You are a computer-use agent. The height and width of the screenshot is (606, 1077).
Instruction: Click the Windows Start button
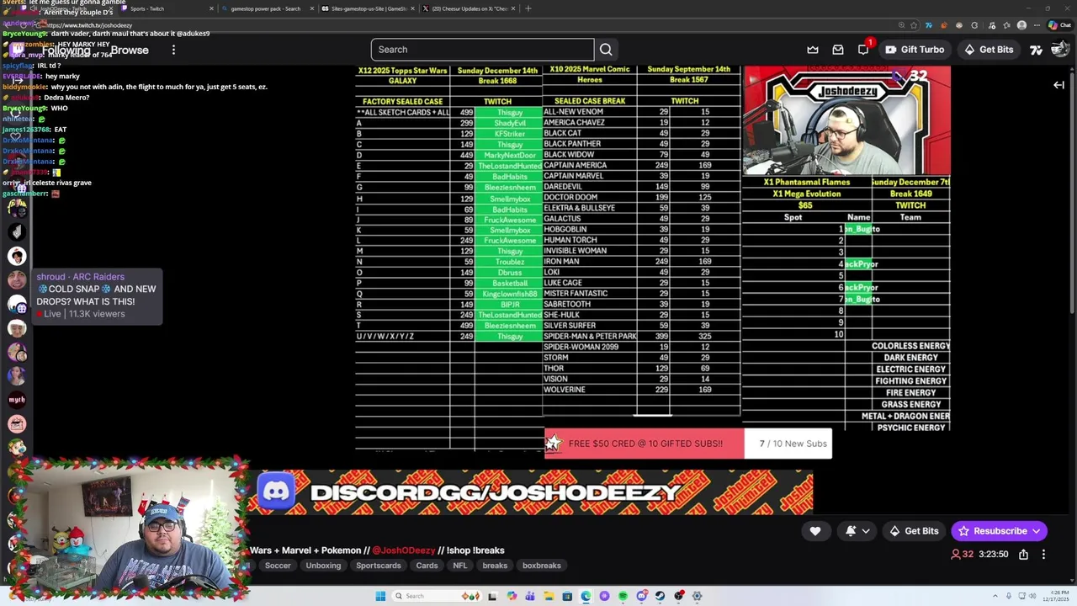pos(380,596)
